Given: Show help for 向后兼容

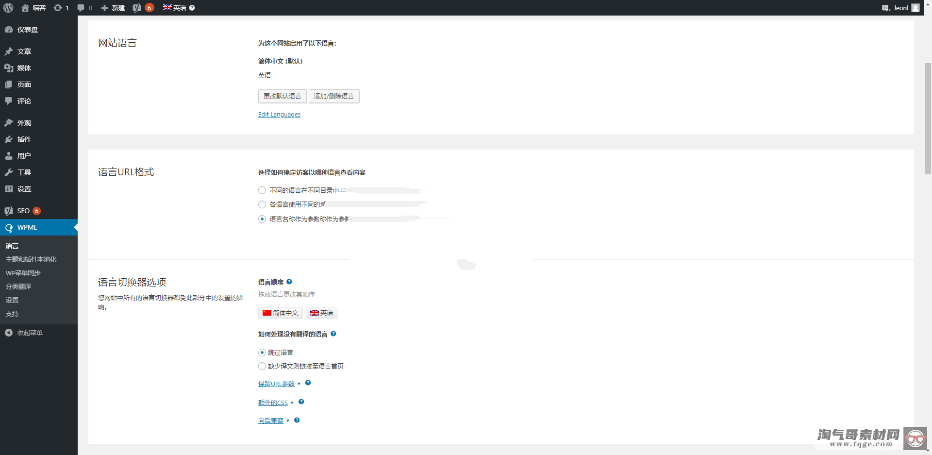Looking at the screenshot, I should click(297, 420).
